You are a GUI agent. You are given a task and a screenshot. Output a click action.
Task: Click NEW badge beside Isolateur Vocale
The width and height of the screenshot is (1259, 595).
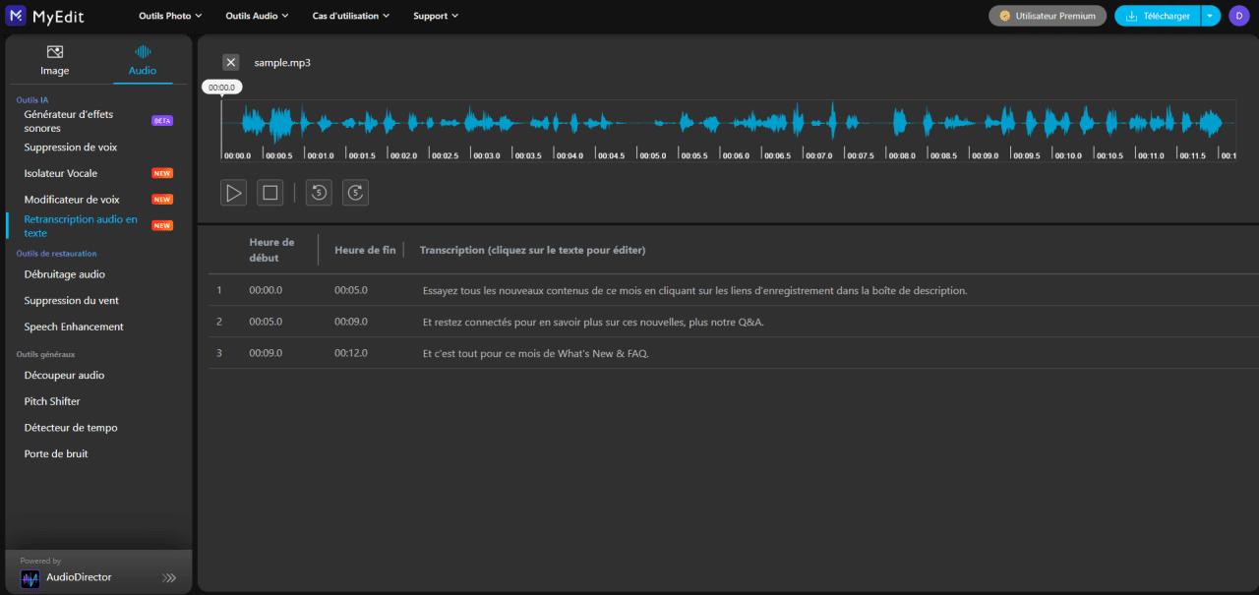[x=162, y=173]
